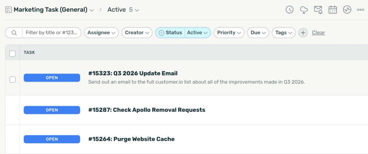Expand the Priority filter dropdown
This screenshot has width=368, height=154.
pos(229,33)
